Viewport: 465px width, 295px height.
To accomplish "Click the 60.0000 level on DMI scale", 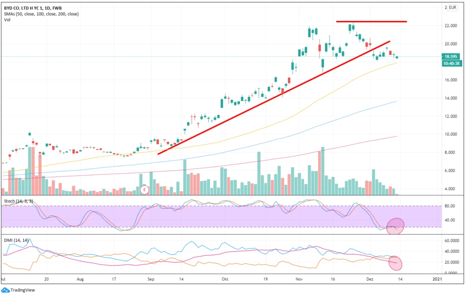I will [452, 241].
